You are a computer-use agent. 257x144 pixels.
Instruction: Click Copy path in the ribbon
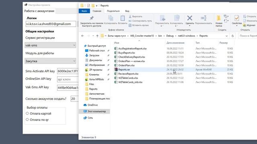(x=140, y=21)
